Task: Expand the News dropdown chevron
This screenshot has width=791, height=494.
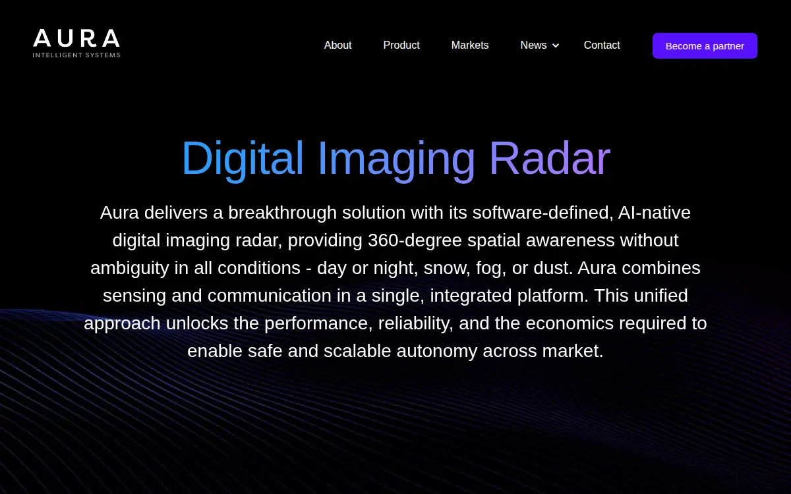Action: click(x=556, y=45)
